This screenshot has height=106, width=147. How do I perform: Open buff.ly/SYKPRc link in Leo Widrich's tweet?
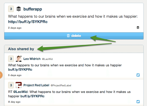20,70
